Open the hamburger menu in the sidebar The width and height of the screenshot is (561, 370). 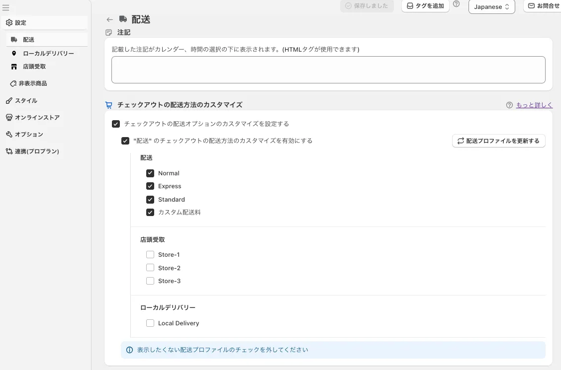6,8
